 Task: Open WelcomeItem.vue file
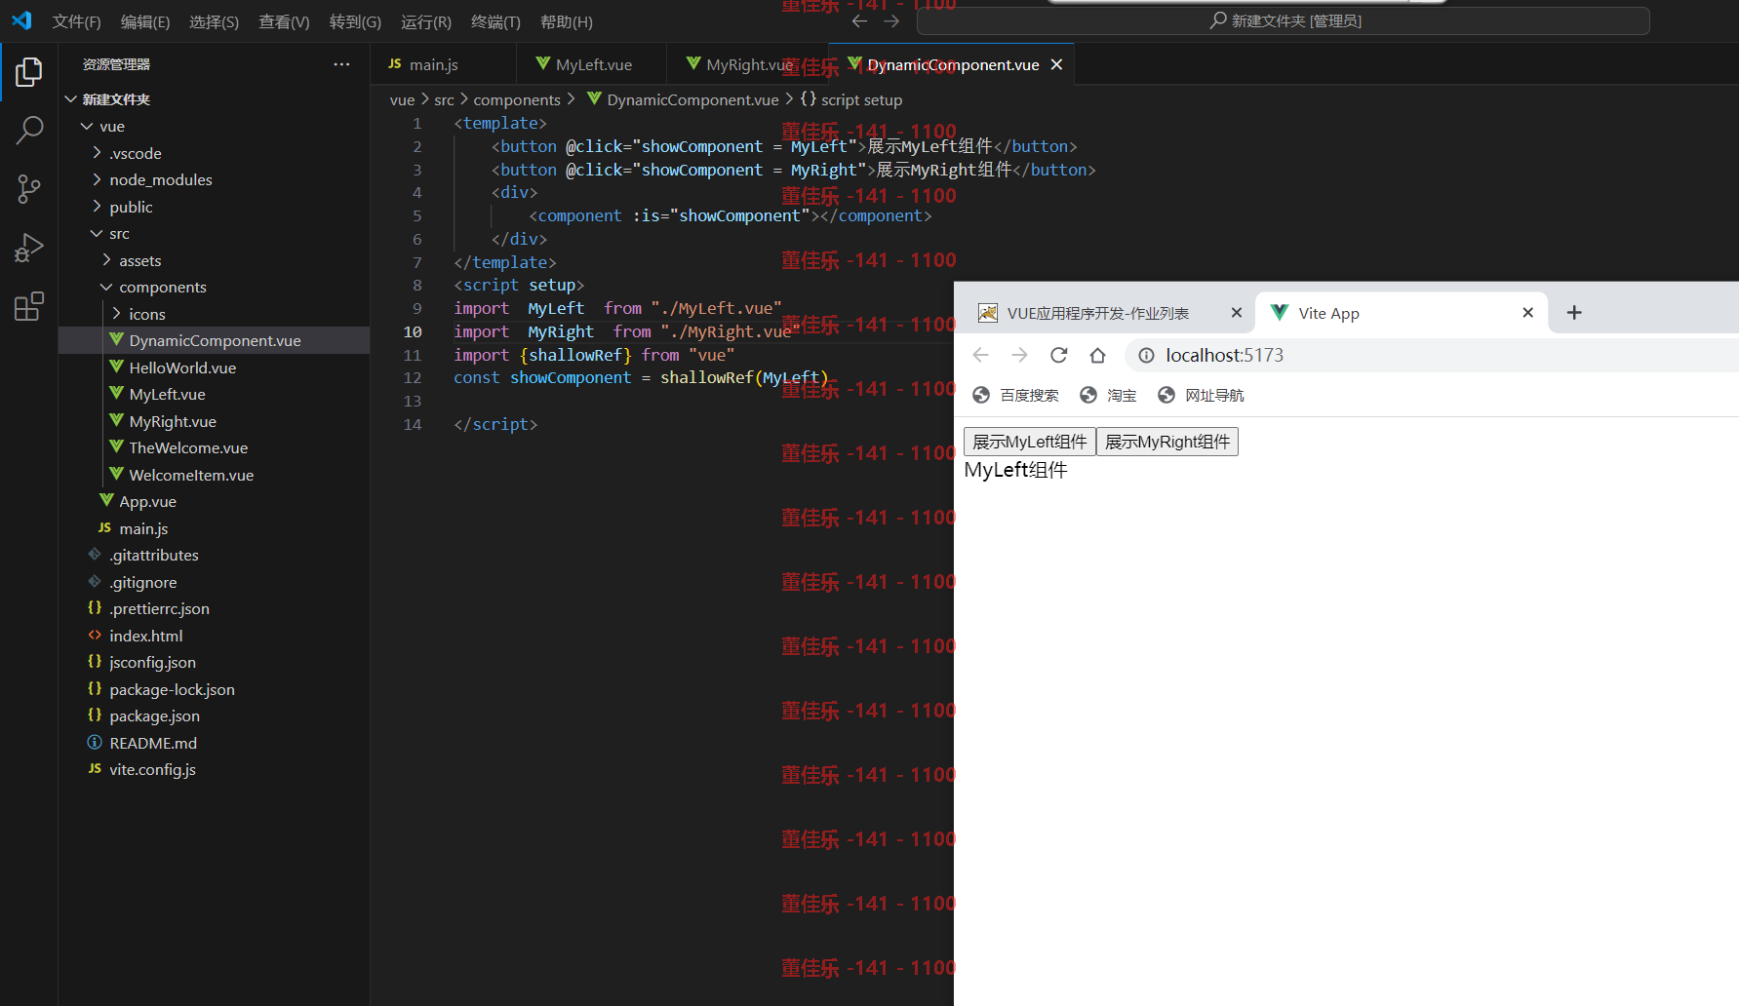(x=214, y=475)
